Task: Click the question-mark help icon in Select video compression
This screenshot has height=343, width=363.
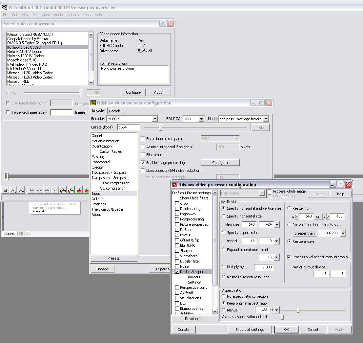Action: pos(163,23)
